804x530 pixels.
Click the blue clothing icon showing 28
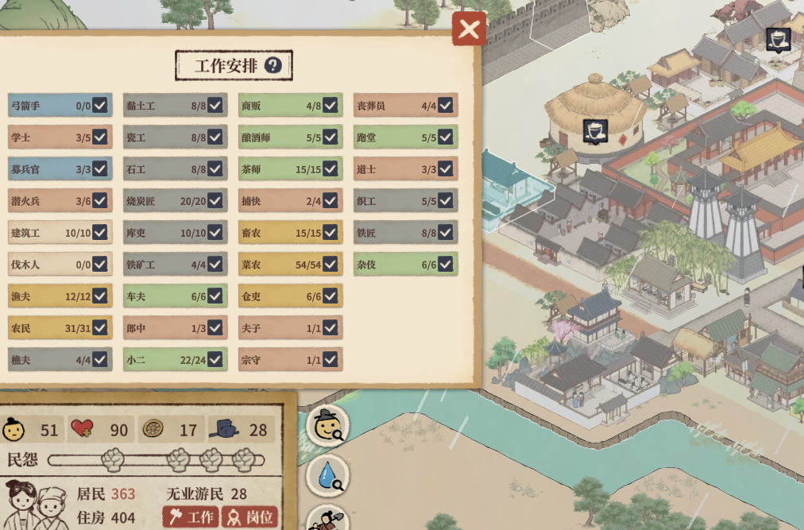click(x=223, y=429)
